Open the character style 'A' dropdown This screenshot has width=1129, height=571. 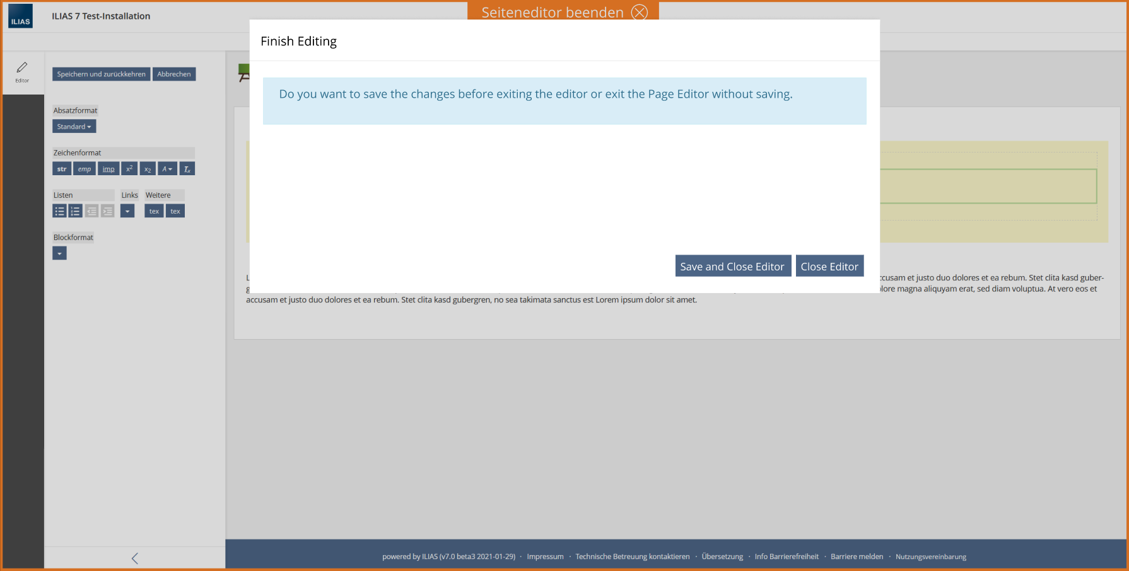(x=167, y=169)
